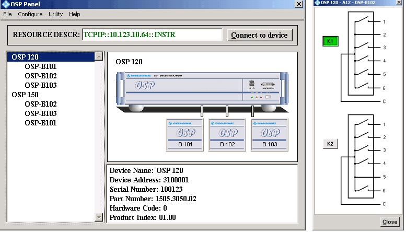This screenshot has height=232, width=406.
Task: Click the B-102 module icon
Action: point(227,134)
